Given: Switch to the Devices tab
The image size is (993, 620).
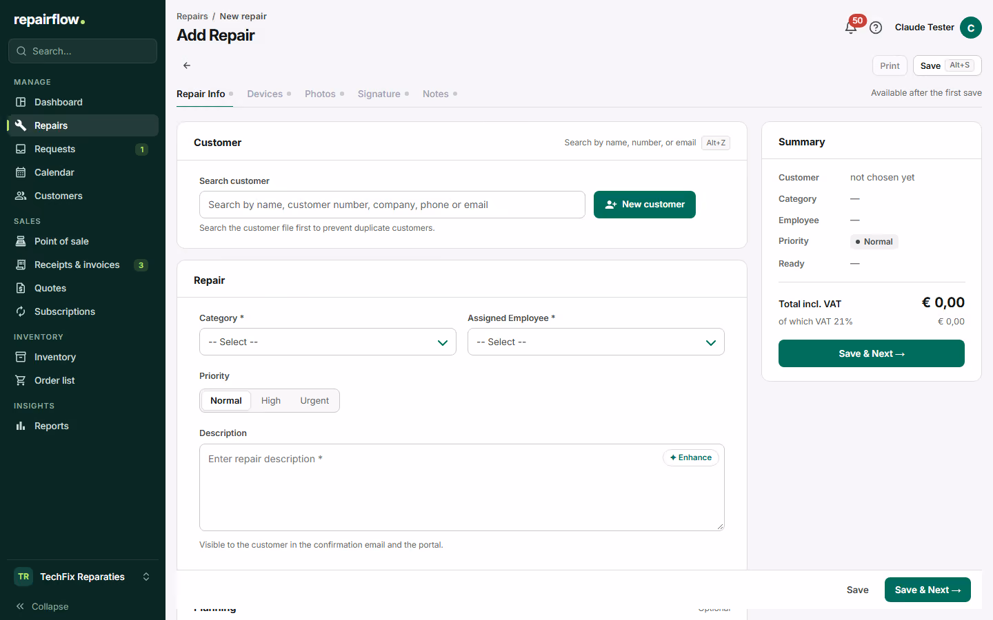Looking at the screenshot, I should [x=269, y=94].
